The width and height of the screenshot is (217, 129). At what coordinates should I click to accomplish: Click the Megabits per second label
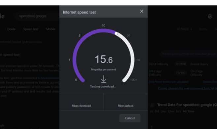tap(103, 69)
